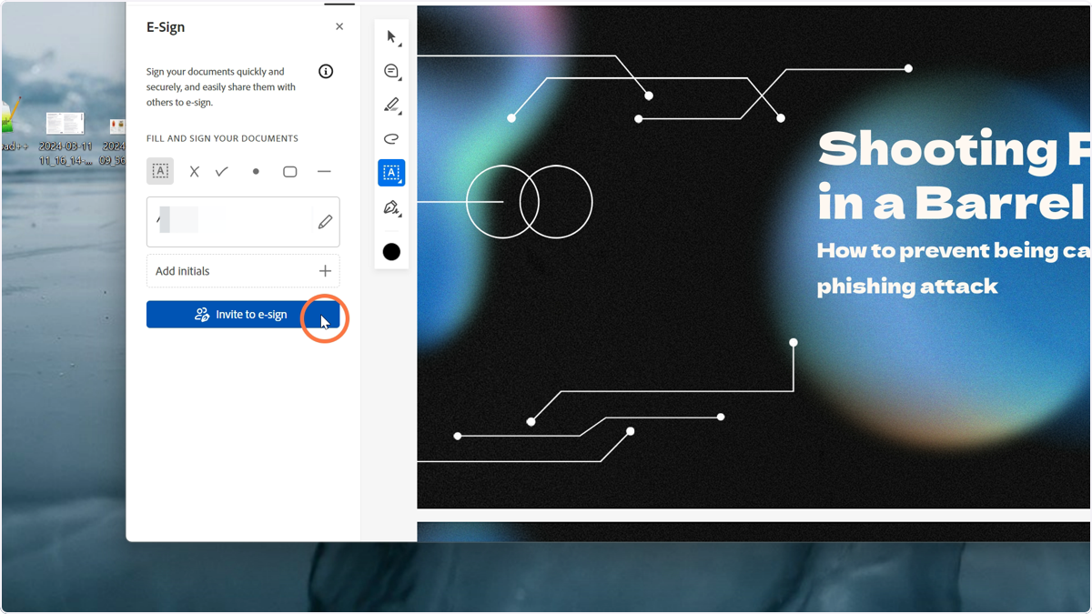Image resolution: width=1092 pixels, height=614 pixels.
Task: Click the plus icon beside Add initials
Action: pyautogui.click(x=325, y=271)
